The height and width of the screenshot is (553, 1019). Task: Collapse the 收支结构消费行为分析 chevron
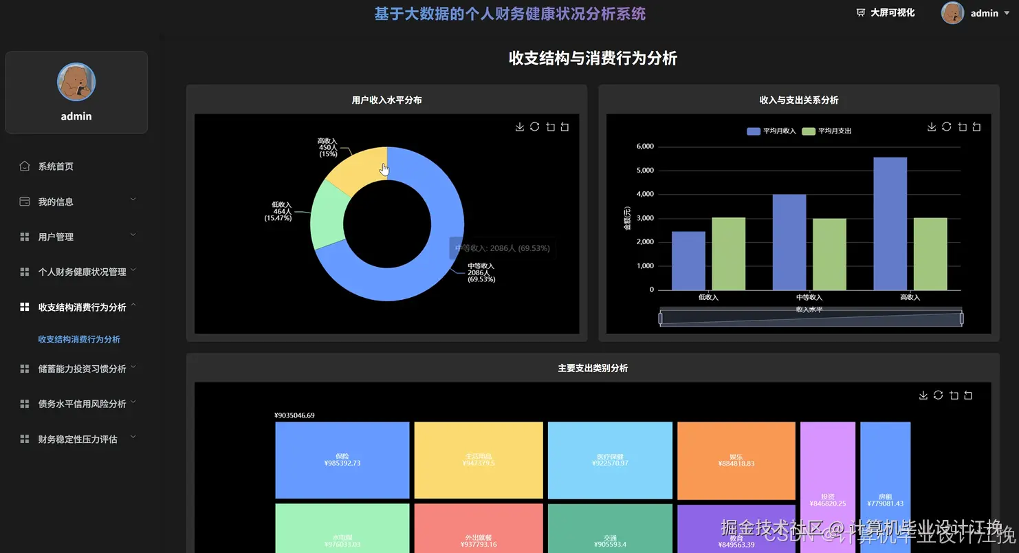click(133, 305)
